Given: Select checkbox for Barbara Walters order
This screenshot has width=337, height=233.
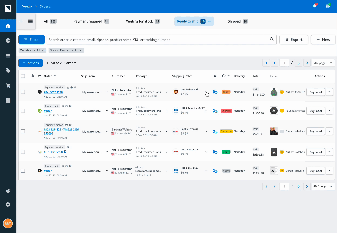Looking at the screenshot, I should [23, 131].
